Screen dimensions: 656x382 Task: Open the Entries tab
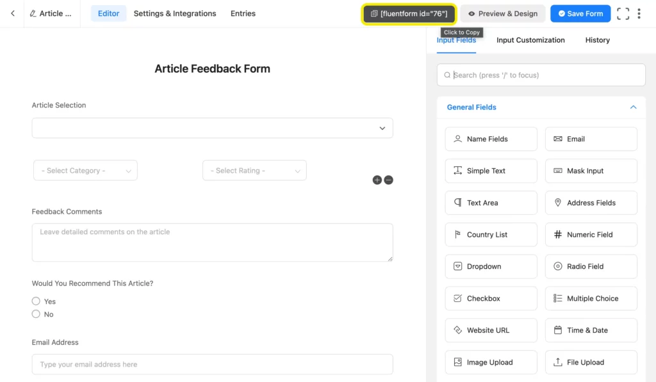(x=243, y=13)
